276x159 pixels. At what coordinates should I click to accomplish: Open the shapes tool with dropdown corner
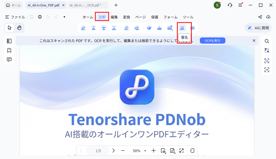tap(170, 28)
